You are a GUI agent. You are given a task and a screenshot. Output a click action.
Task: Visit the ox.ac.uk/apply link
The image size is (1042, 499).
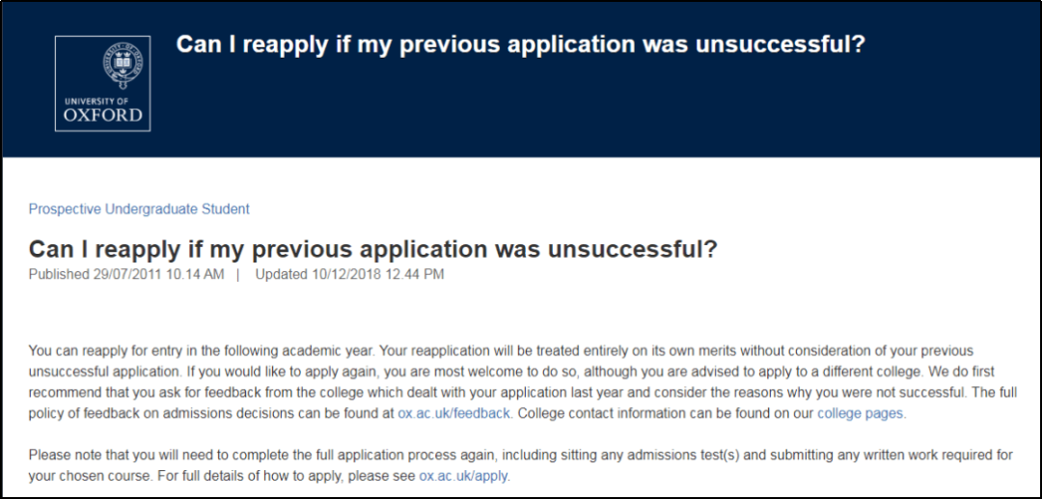tap(463, 477)
